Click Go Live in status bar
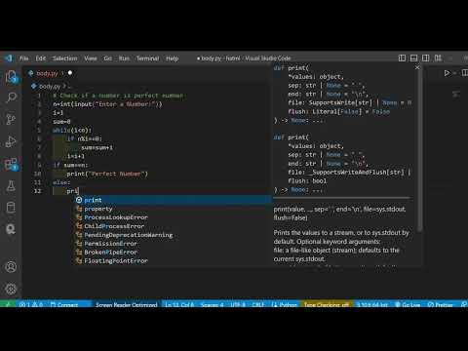The height and width of the screenshot is (351, 468). [x=408, y=304]
